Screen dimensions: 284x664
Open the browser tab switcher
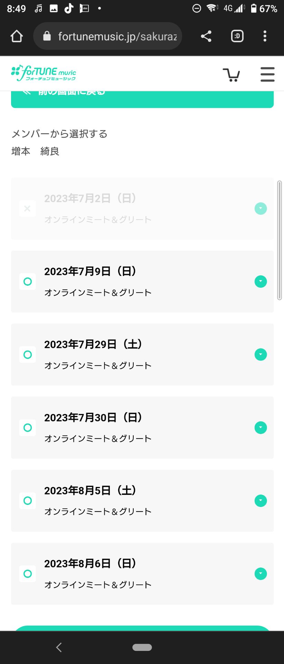pos(237,36)
